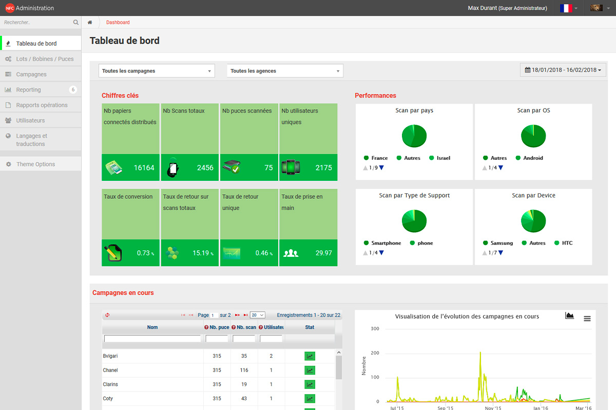Toggle Smartphone legend in Scan par Type

382,243
